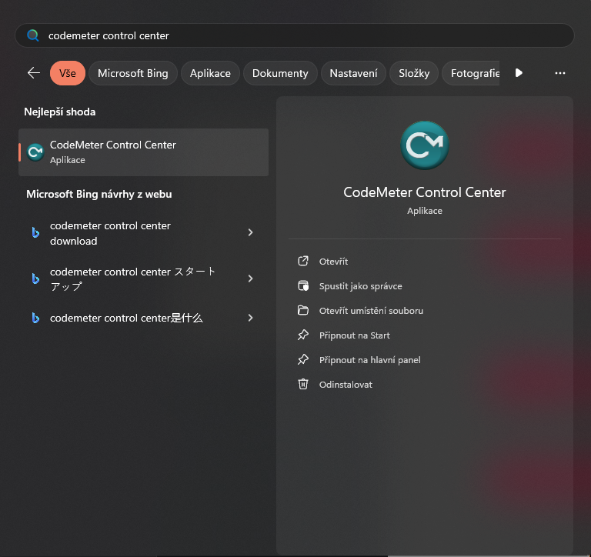Screen dimensions: 591x557
Task: Click Bing icon beside codemeter control center download
Action: 35,233
